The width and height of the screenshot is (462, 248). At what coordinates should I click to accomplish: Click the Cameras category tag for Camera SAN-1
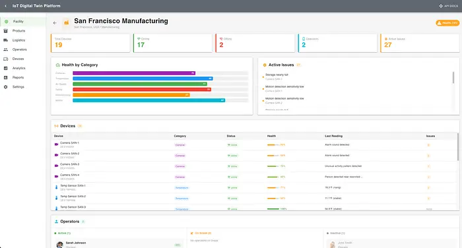point(180,145)
